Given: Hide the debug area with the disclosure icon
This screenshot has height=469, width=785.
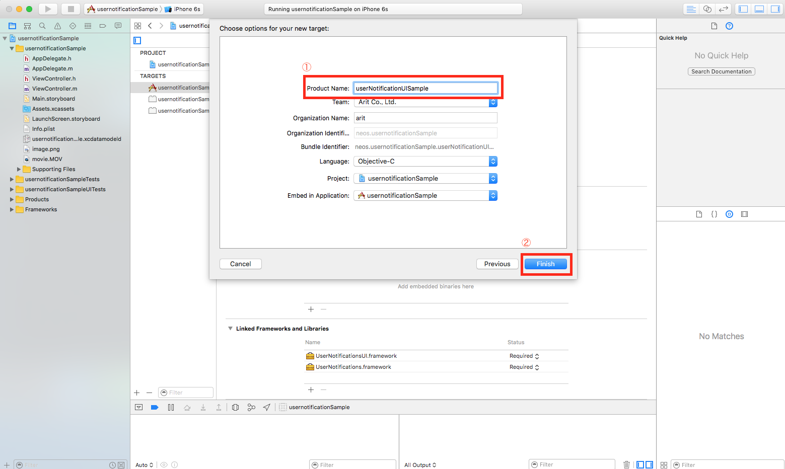Looking at the screenshot, I should pos(139,407).
